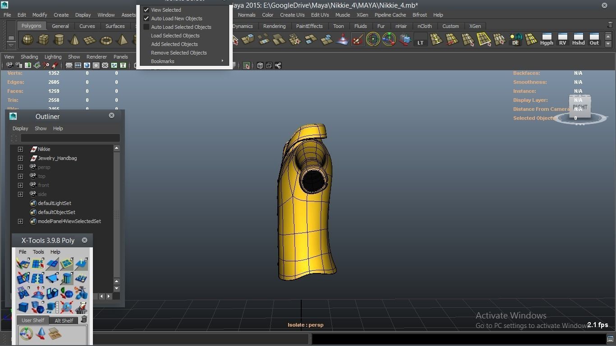Click the LT shelf button
The height and width of the screenshot is (346, 616).
point(420,40)
